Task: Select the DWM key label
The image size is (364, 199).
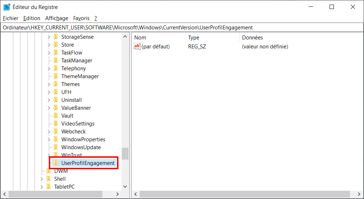Action: click(61, 171)
